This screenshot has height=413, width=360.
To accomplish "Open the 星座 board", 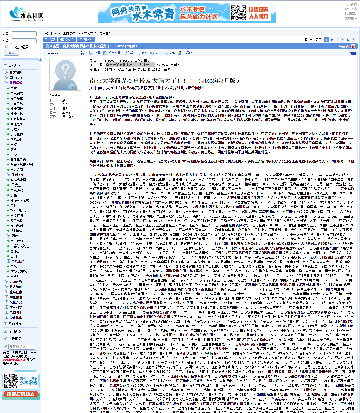I will [13, 88].
